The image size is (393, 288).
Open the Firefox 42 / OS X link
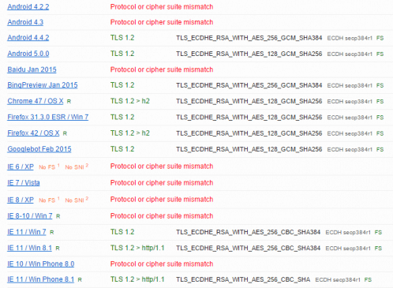[x=33, y=133]
